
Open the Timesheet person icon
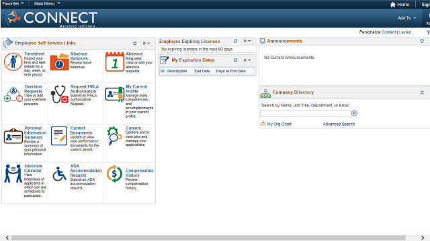(13, 62)
